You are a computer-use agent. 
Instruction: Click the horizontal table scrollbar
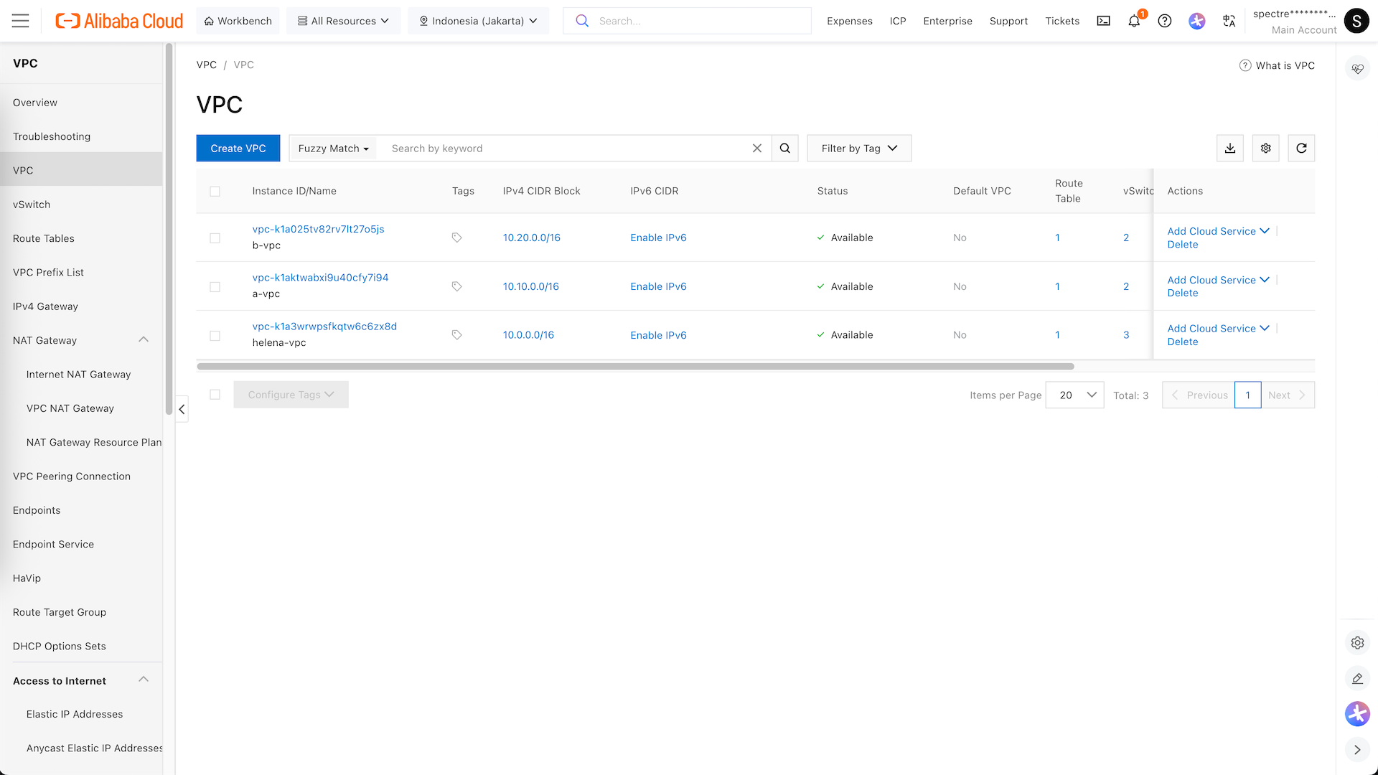click(635, 367)
